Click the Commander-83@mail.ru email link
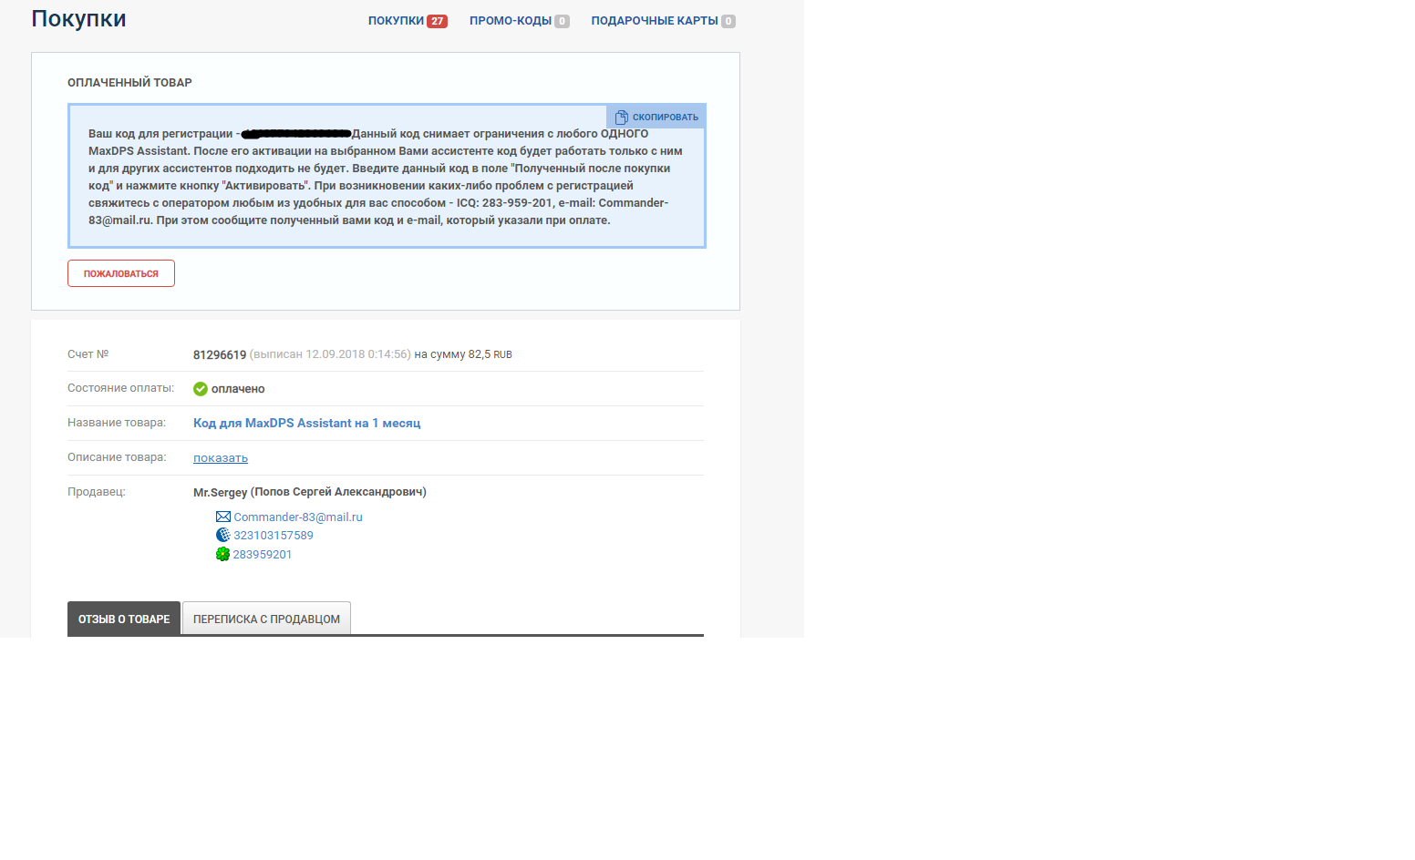The image size is (1415, 860). pyautogui.click(x=298, y=517)
